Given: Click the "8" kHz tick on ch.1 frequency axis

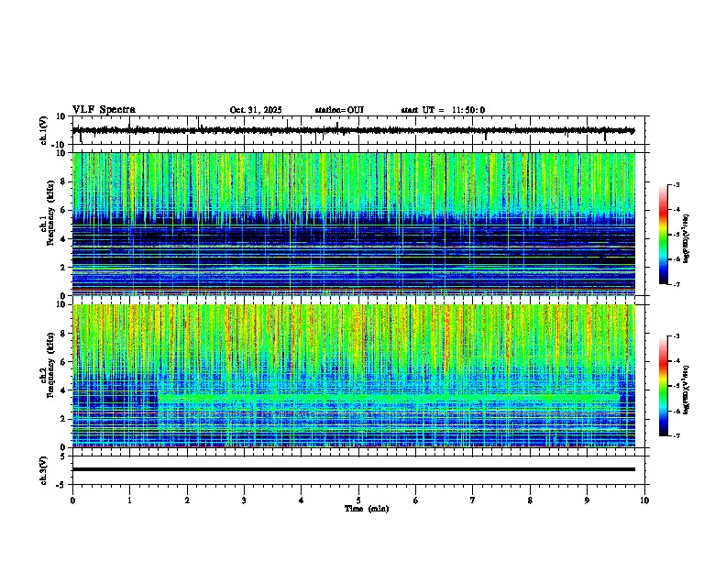Looking at the screenshot, I should pos(64,181).
